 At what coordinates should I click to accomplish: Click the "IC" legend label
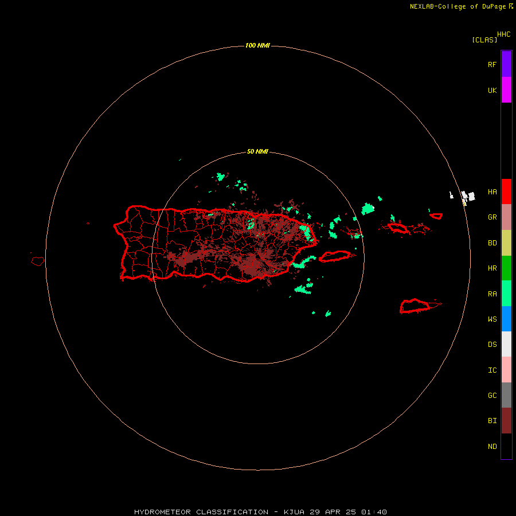tap(492, 370)
